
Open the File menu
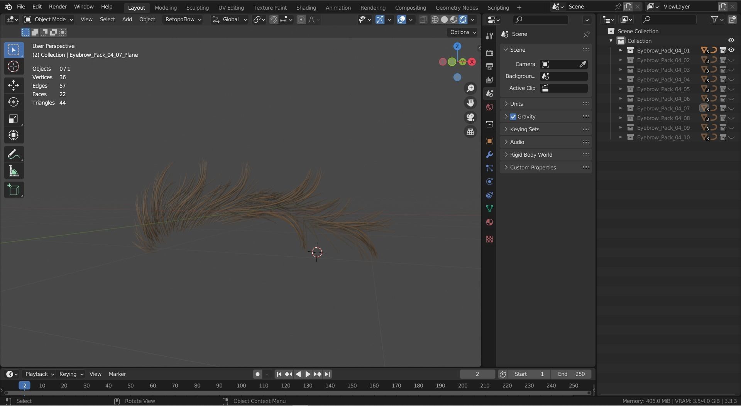21,7
